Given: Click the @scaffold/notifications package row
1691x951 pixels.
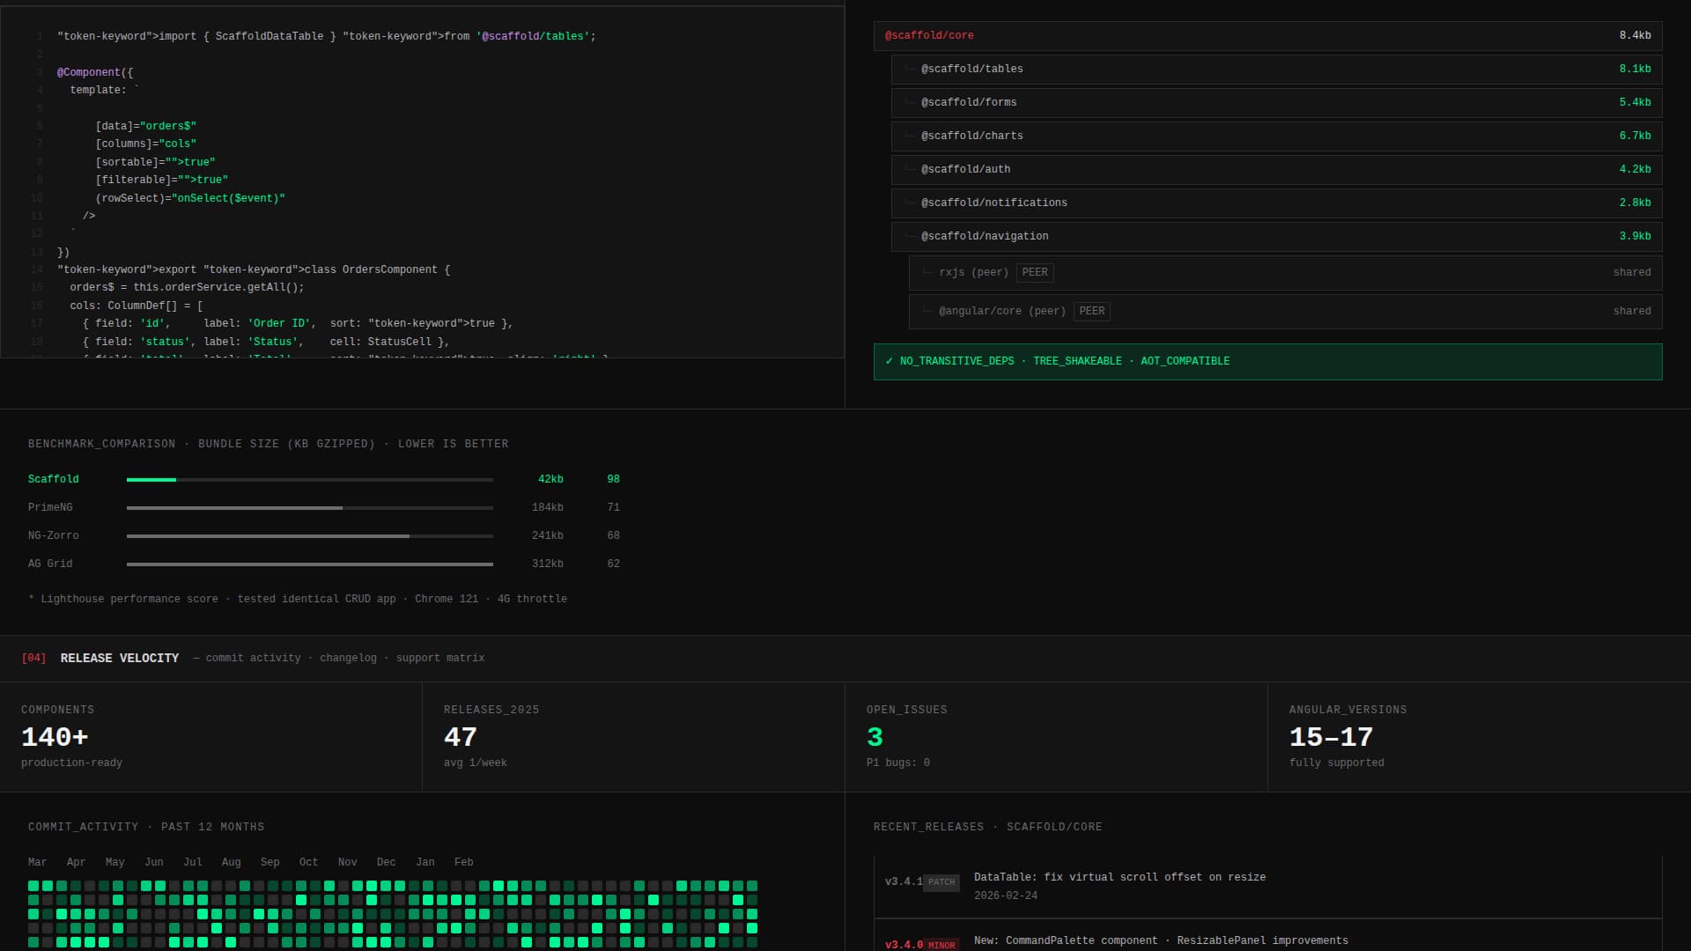Looking at the screenshot, I should tap(1276, 203).
